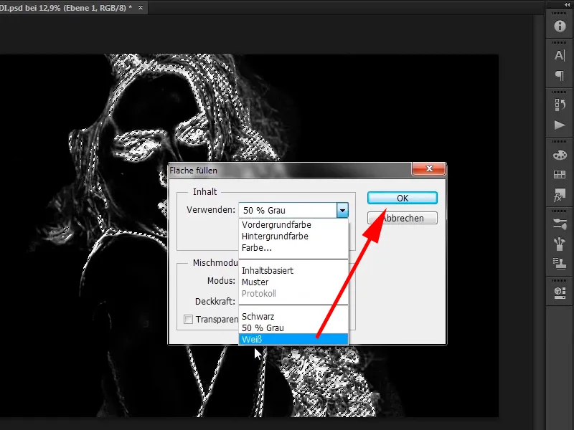Open the Actions panel play icon
Viewport: 574px width, 430px height.
[560, 125]
